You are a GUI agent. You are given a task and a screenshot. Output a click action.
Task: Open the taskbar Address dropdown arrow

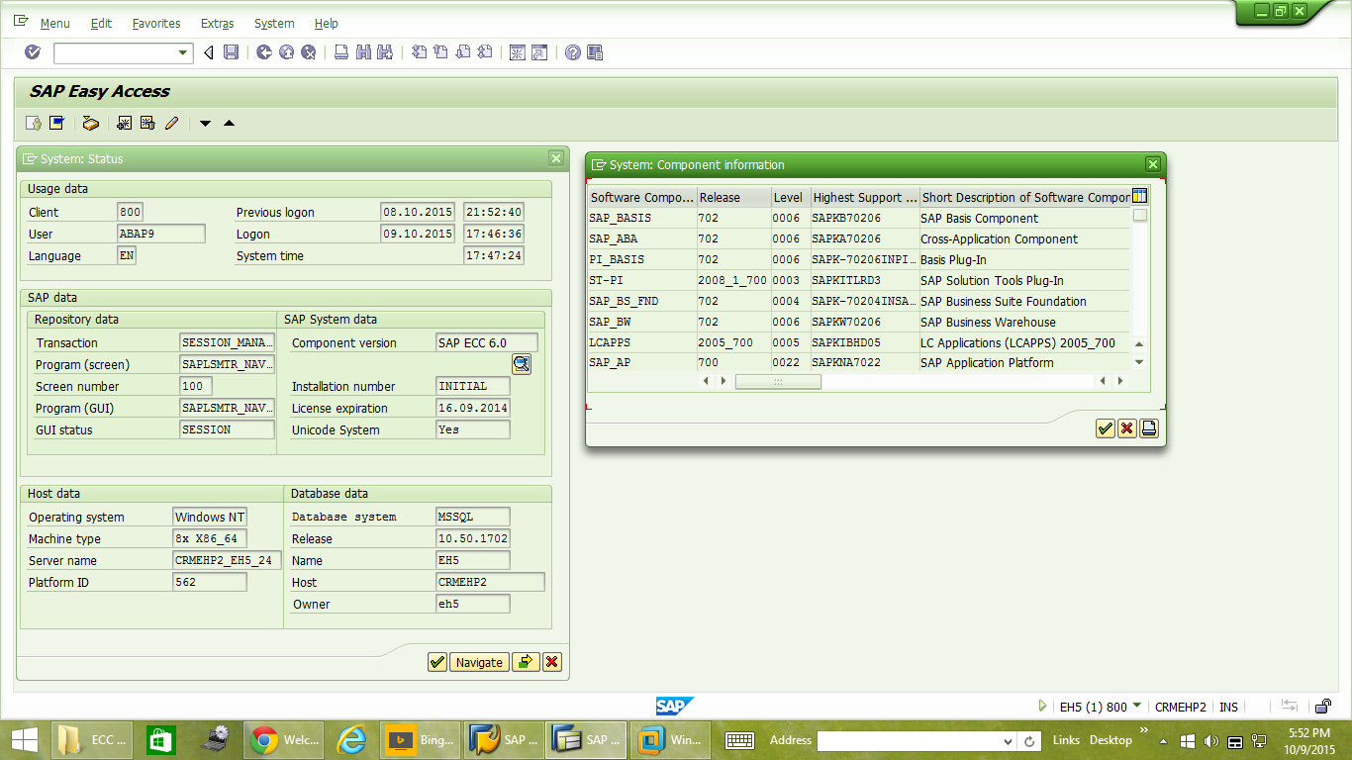pyautogui.click(x=1008, y=741)
